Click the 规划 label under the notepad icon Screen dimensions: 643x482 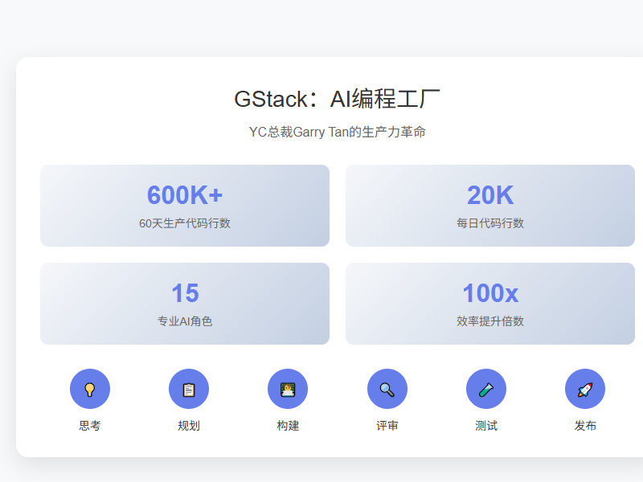point(189,425)
